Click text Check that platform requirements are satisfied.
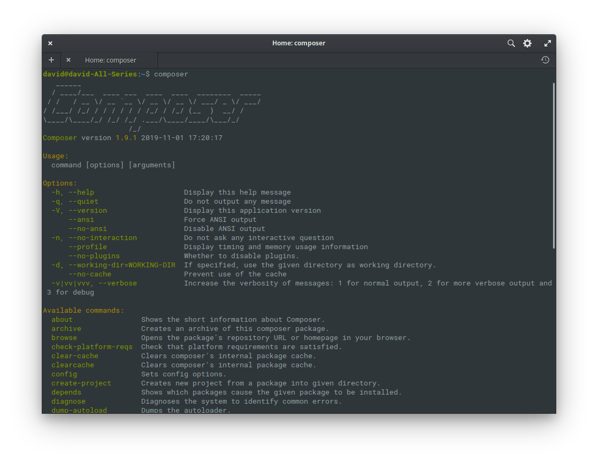Image resolution: width=598 pixels, height=463 pixels. [x=241, y=347]
